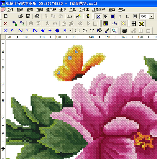
Task: Select the paint bucket fill tool
Action: [x=99, y=31]
